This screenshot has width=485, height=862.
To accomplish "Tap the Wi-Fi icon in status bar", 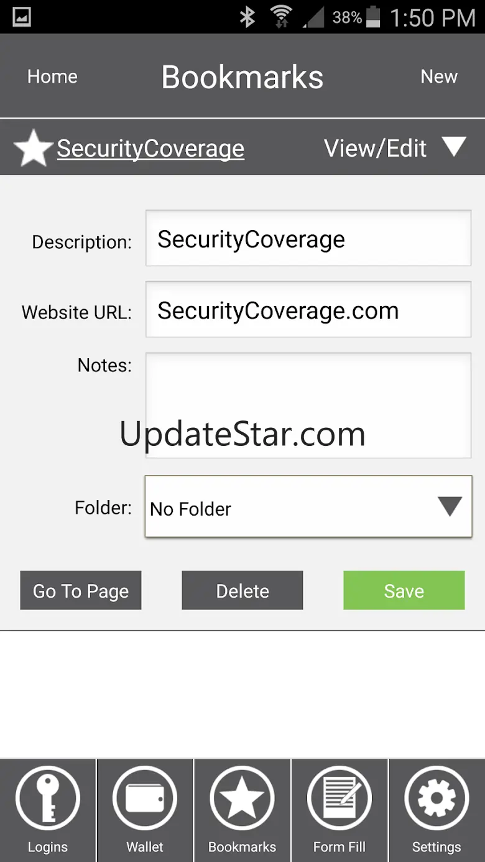I will click(x=282, y=17).
